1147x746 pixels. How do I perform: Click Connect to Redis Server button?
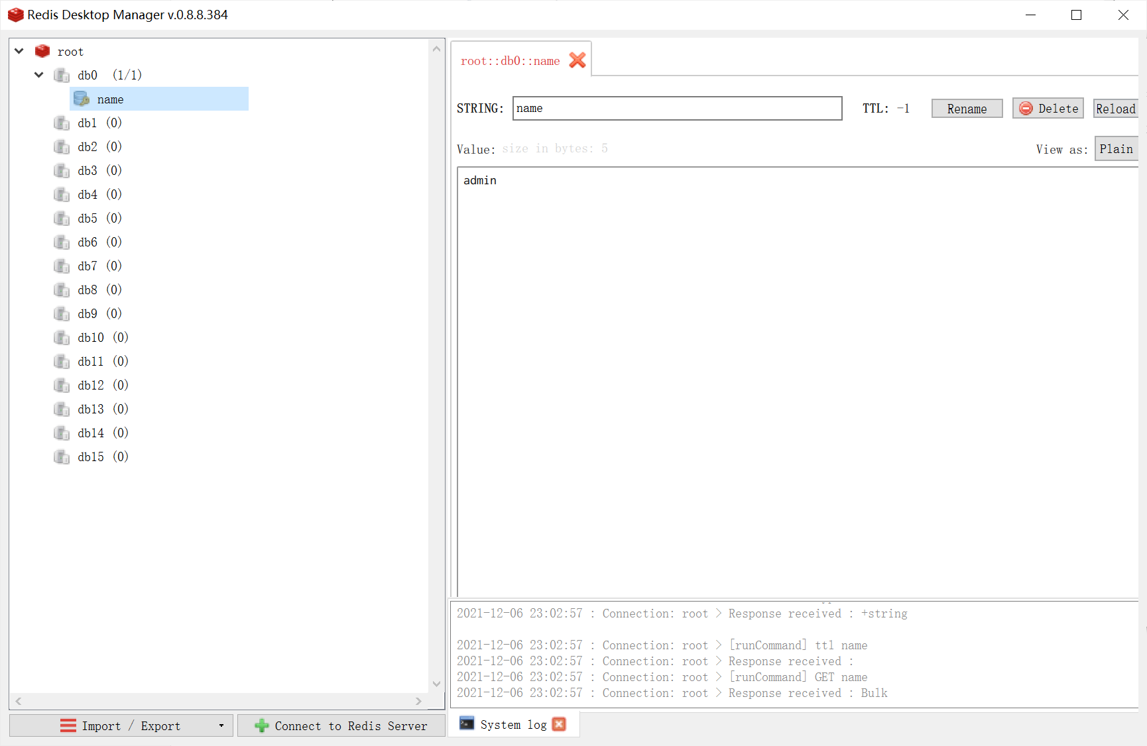[x=341, y=726]
